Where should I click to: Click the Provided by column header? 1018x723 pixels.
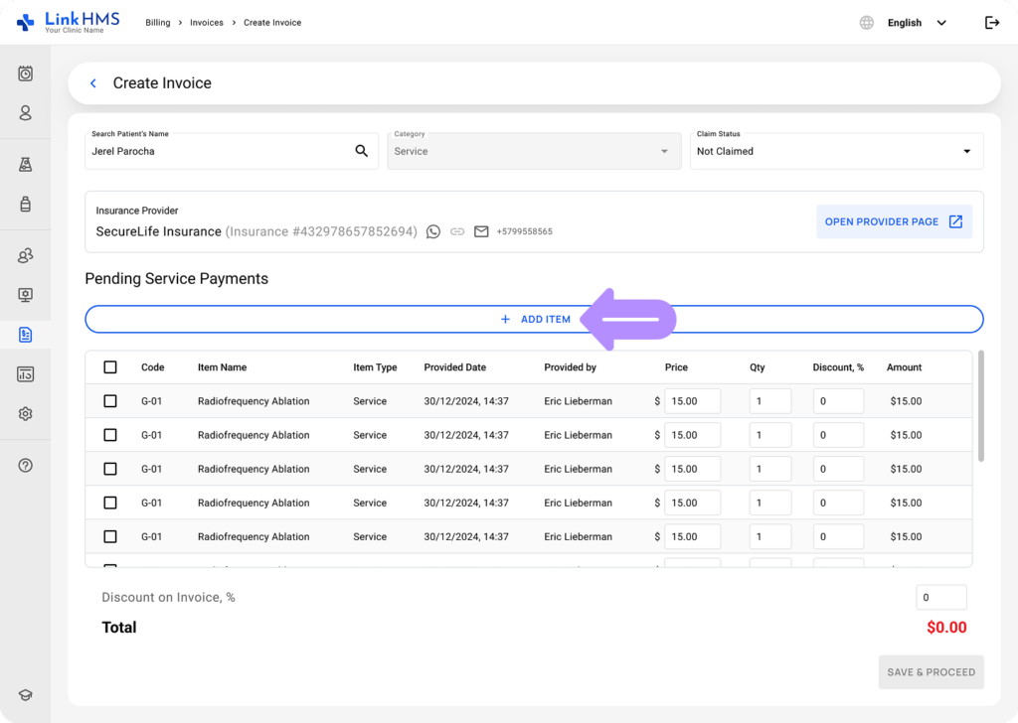tap(570, 367)
